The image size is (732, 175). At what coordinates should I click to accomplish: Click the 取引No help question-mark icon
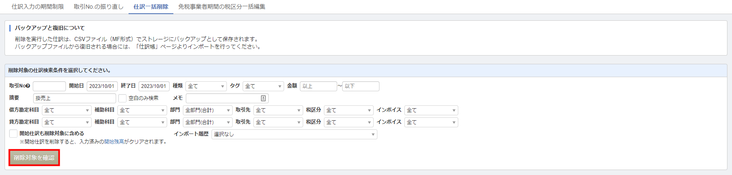tap(28, 86)
